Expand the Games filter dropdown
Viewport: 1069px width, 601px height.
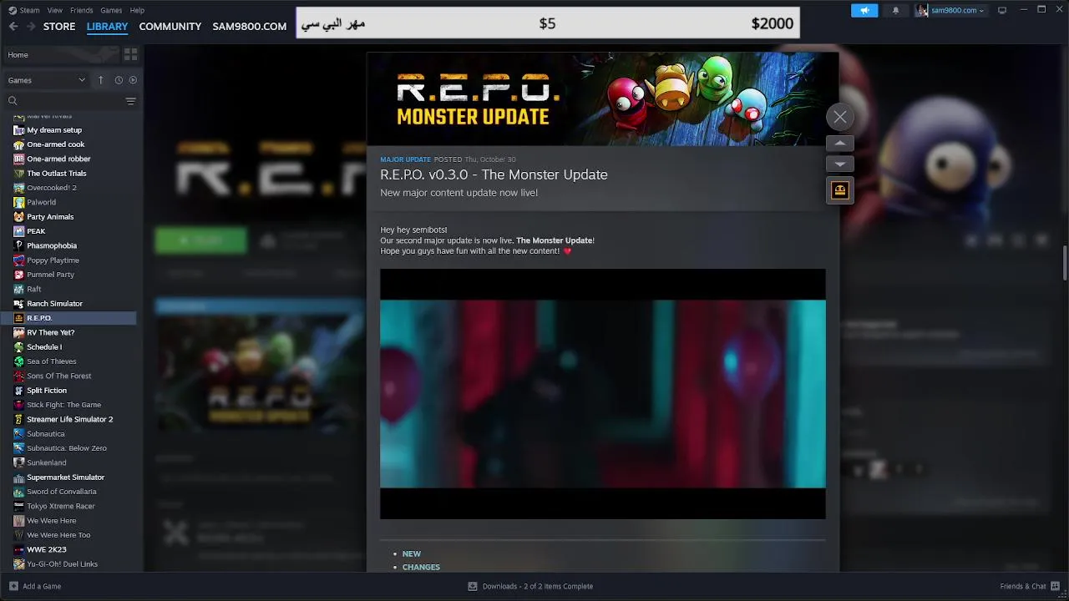click(47, 80)
